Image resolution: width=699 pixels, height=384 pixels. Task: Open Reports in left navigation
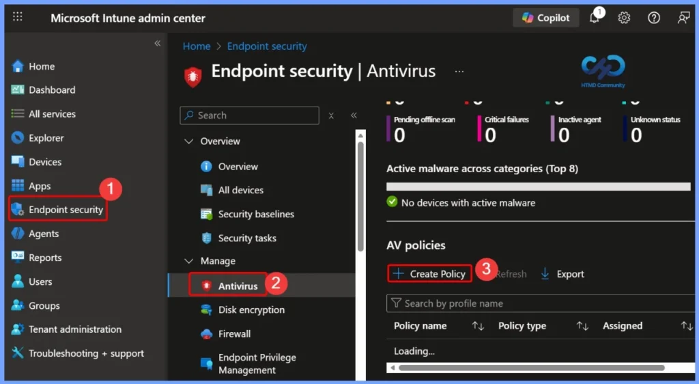click(x=37, y=258)
